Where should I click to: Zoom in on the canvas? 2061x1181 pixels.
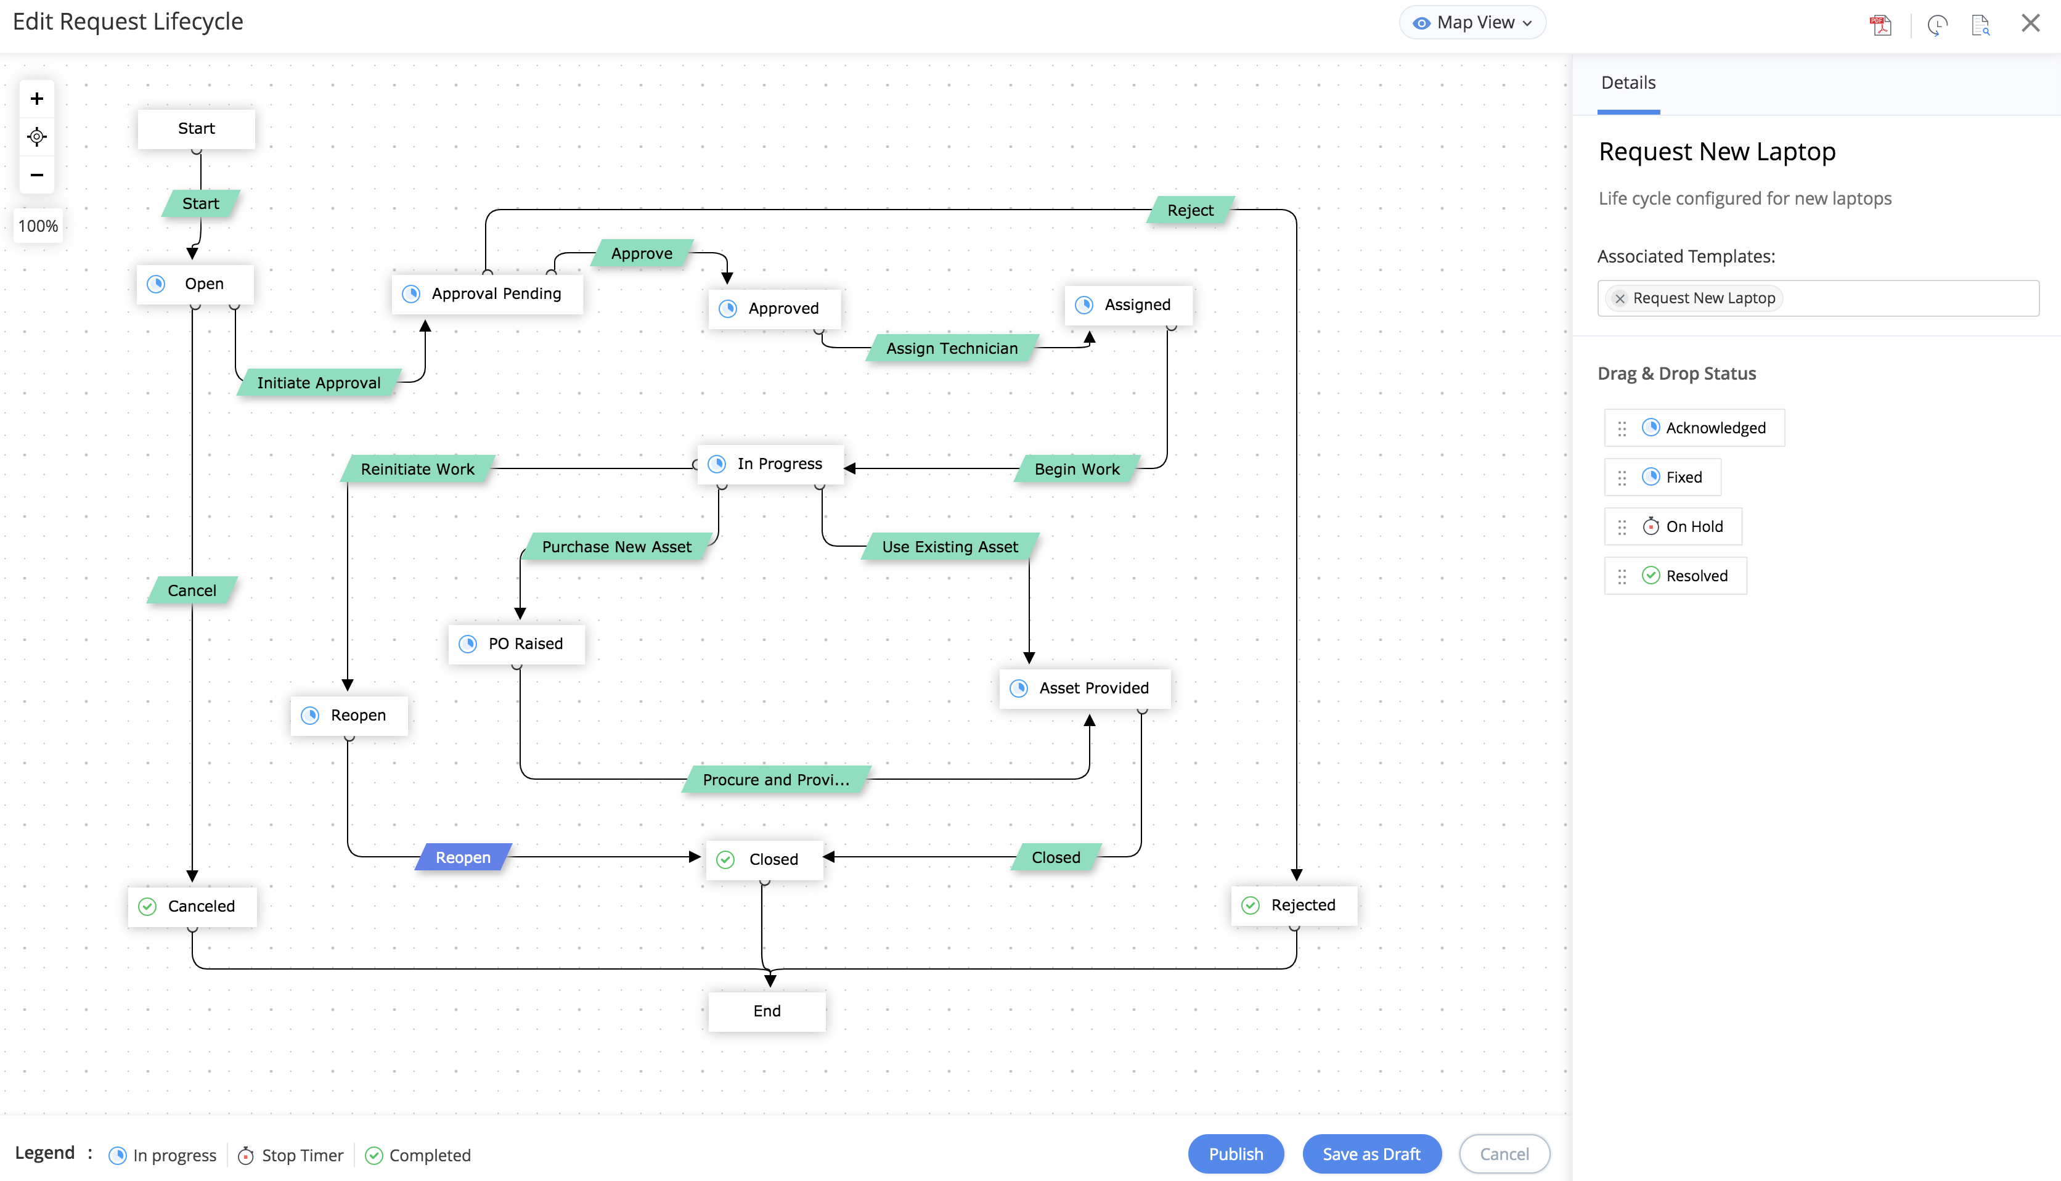36,99
